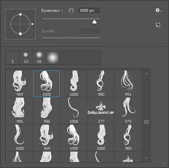
Task: Click the top roundness handle of brush circle
Action: pyautogui.click(x=20, y=14)
